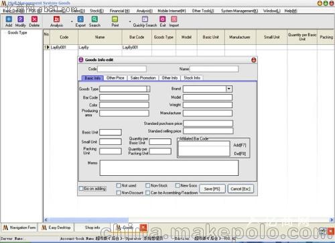
Task: Open the Financial menu
Action: (120, 11)
